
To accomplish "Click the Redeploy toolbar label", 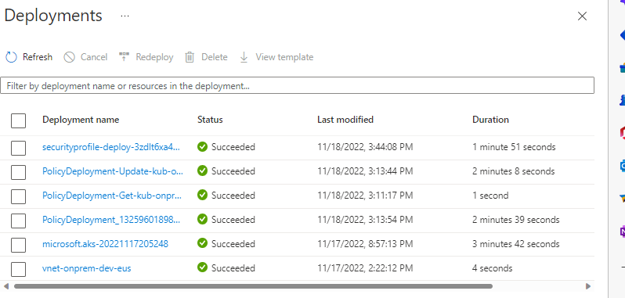I will (154, 58).
